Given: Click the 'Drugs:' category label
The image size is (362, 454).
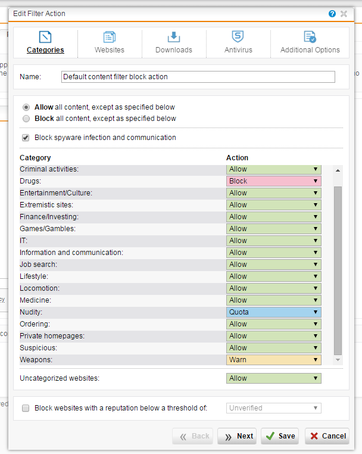Looking at the screenshot, I should click(30, 181).
